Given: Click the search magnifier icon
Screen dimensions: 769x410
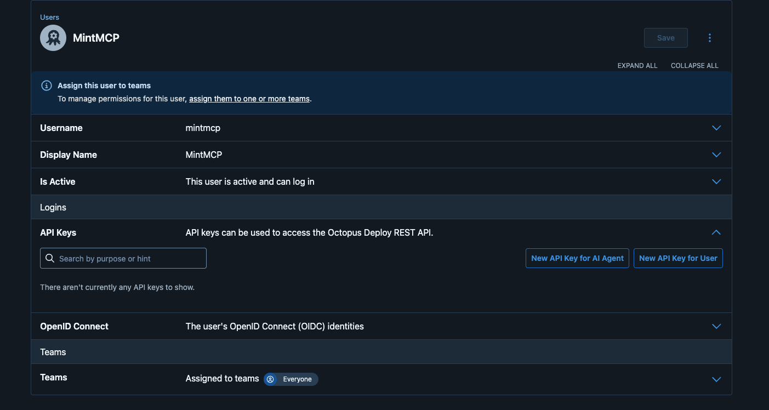Looking at the screenshot, I should (50, 258).
